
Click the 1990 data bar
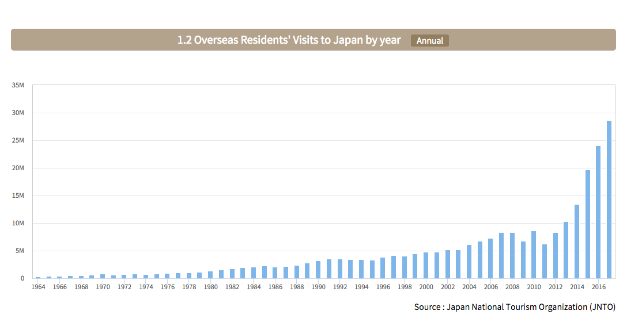coord(318,270)
